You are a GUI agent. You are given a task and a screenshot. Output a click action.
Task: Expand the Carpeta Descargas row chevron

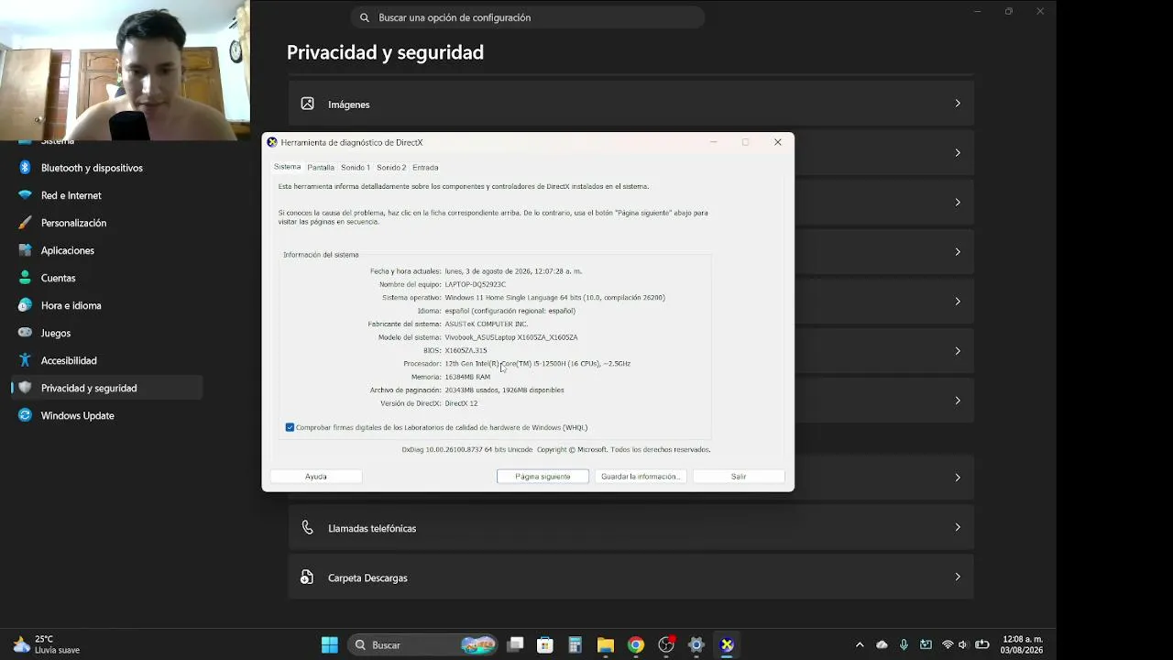(958, 577)
